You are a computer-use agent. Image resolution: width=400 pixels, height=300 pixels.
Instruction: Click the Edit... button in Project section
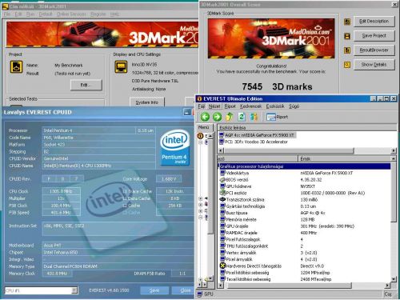(86, 85)
